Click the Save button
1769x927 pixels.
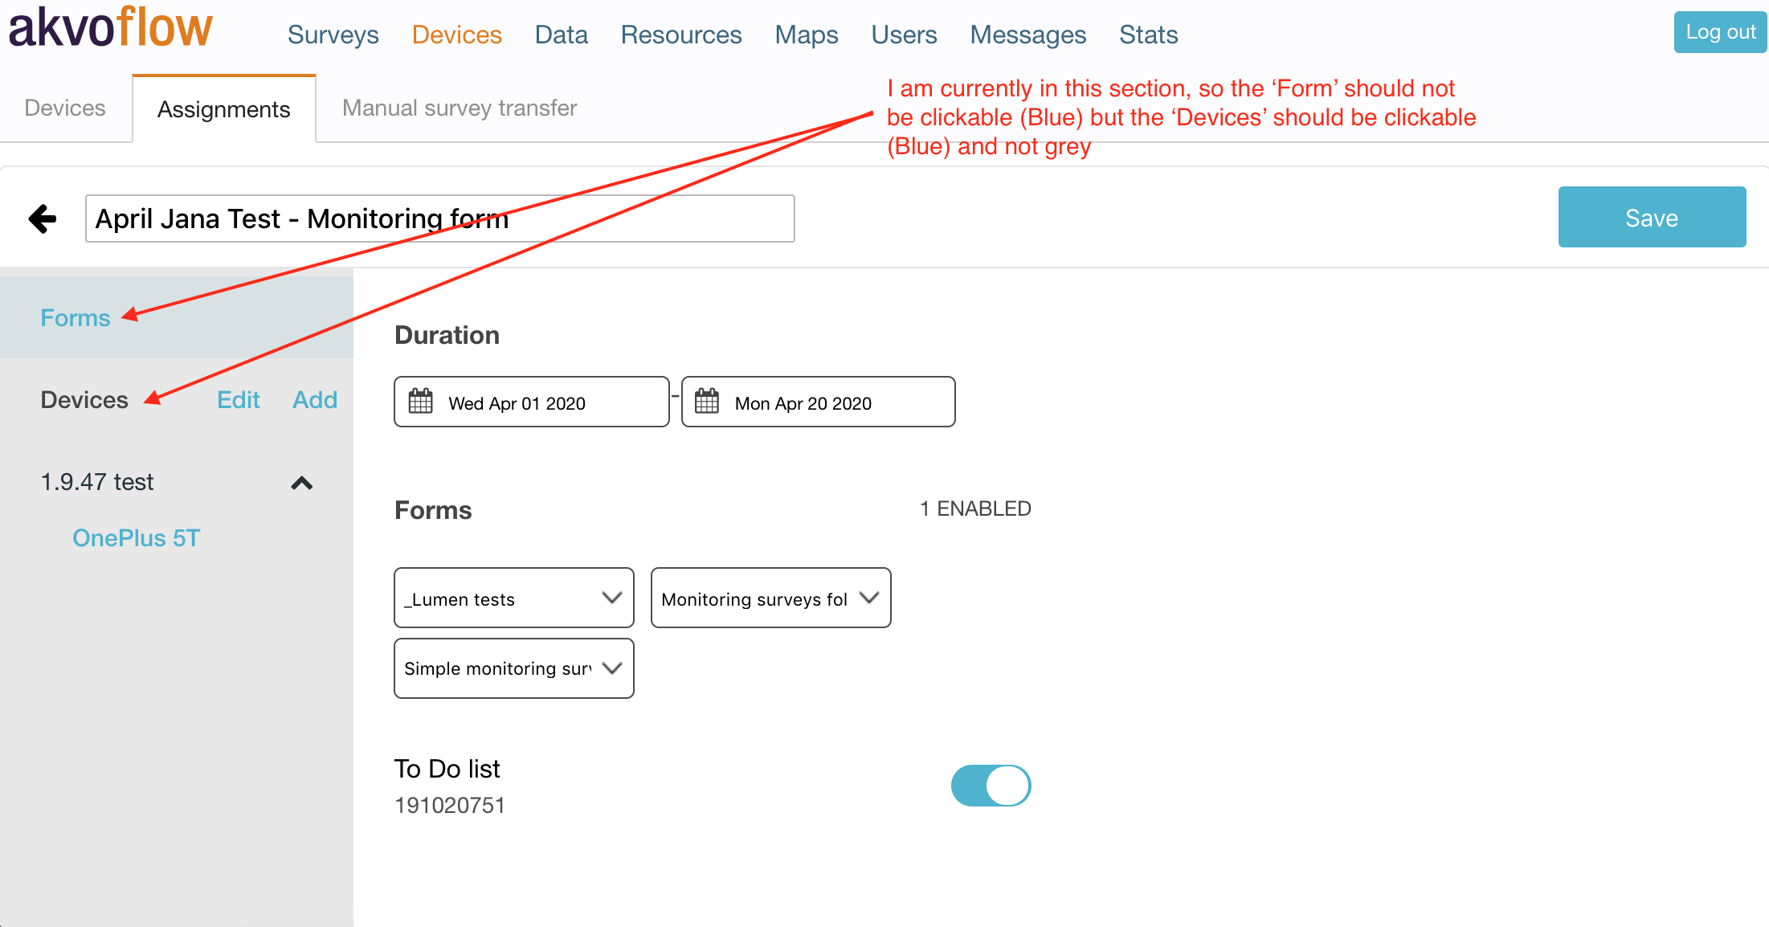pyautogui.click(x=1652, y=217)
